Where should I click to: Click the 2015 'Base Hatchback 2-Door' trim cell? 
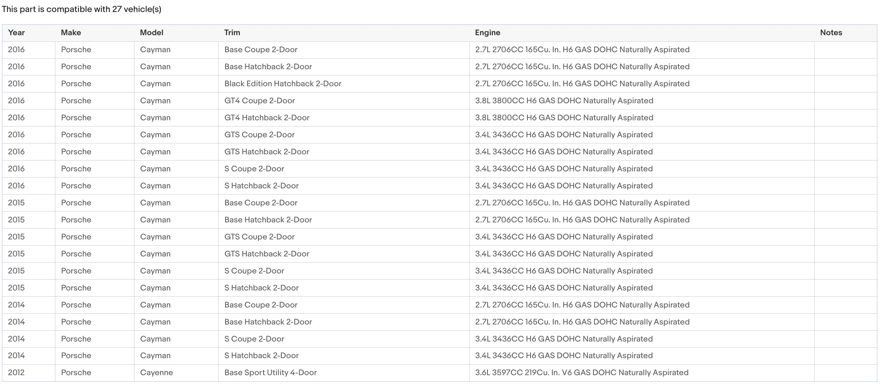(344, 220)
